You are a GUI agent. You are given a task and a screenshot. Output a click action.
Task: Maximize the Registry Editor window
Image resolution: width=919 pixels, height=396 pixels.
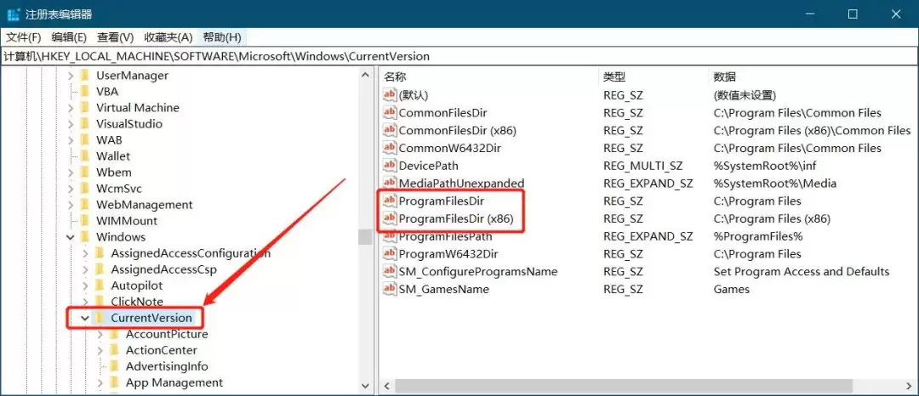853,14
